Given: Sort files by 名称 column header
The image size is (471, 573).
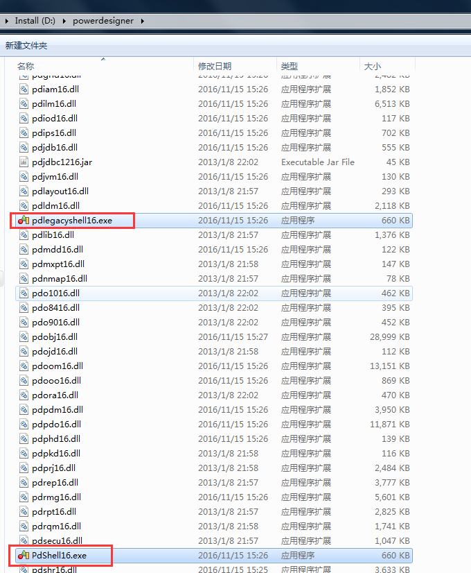Looking at the screenshot, I should tap(26, 66).
